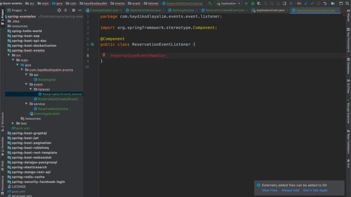
Task: Run with coverage icon
Action: pyautogui.click(x=259, y=3)
